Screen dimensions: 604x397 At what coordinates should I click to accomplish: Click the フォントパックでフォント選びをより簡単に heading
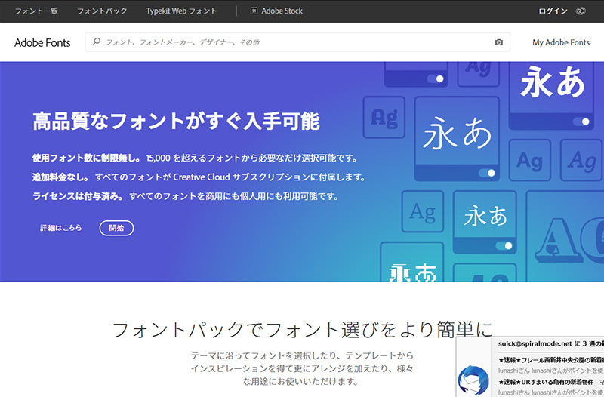[x=303, y=330]
